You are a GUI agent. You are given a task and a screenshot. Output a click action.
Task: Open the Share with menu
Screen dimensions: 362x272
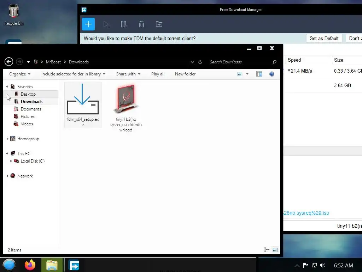pyautogui.click(x=128, y=74)
